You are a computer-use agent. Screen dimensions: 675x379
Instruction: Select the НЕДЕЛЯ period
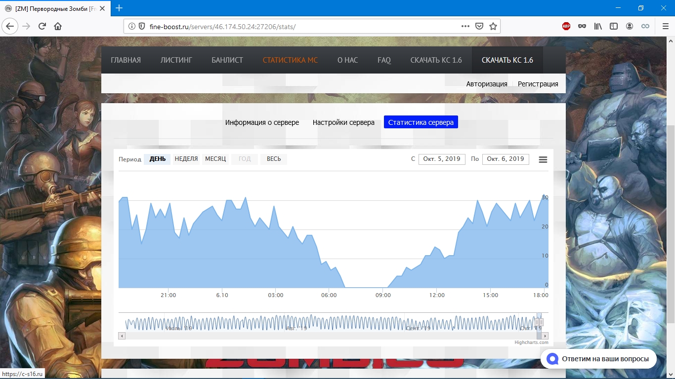pos(186,159)
